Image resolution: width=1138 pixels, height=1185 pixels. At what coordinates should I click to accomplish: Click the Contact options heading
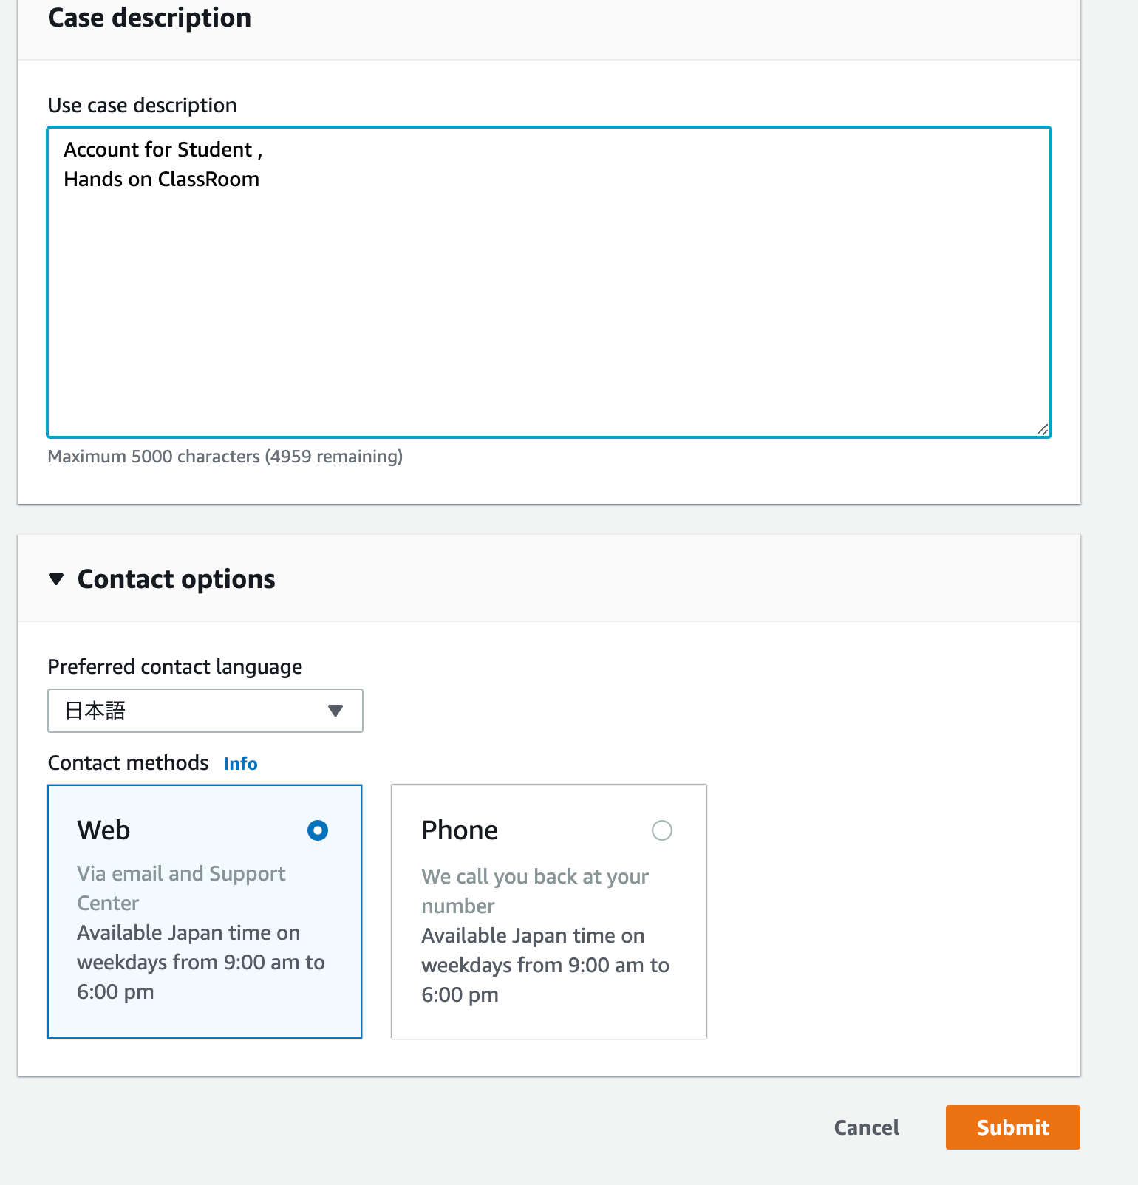[176, 579]
